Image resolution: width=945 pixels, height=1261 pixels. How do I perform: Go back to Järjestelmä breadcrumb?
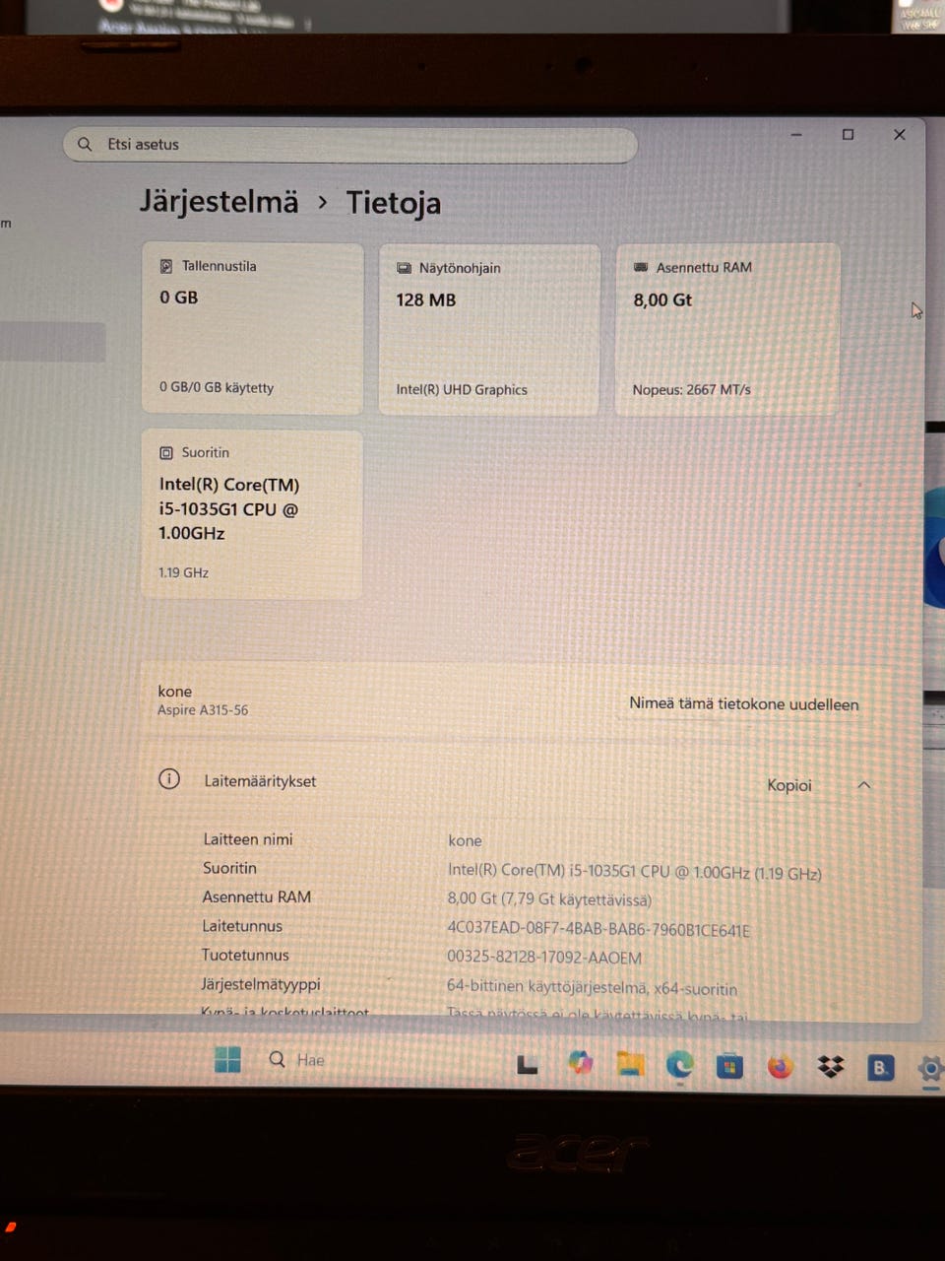[x=219, y=202]
